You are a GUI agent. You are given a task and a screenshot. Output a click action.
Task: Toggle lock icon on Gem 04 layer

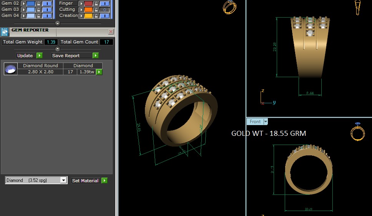point(39,16)
